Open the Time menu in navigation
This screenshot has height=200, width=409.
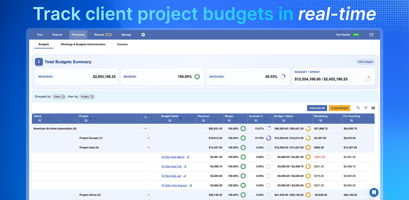point(40,35)
